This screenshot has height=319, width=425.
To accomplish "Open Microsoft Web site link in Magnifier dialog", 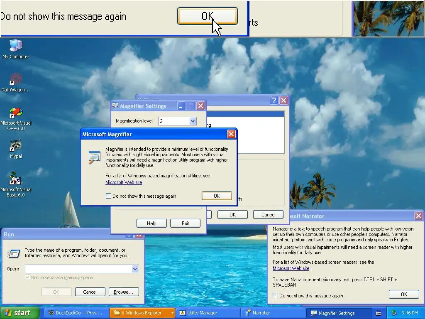I will tap(124, 182).
